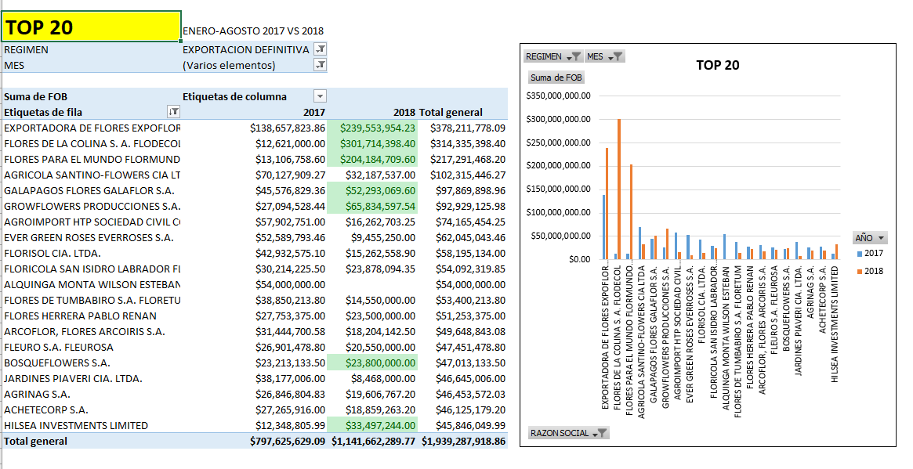Select the green cell $52,293,069.60
This screenshot has width=913, height=469.
coord(372,191)
